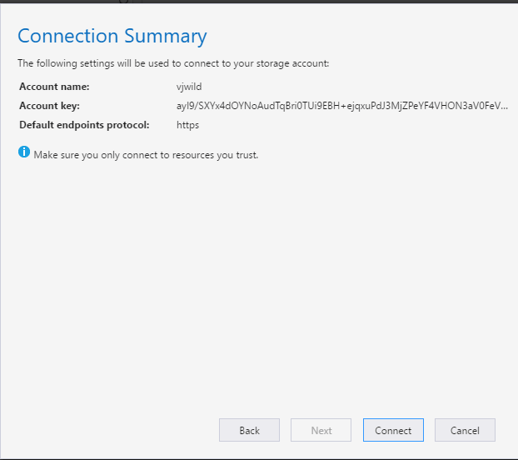Image resolution: width=518 pixels, height=460 pixels.
Task: Click the disabled Next button
Action: tap(321, 430)
